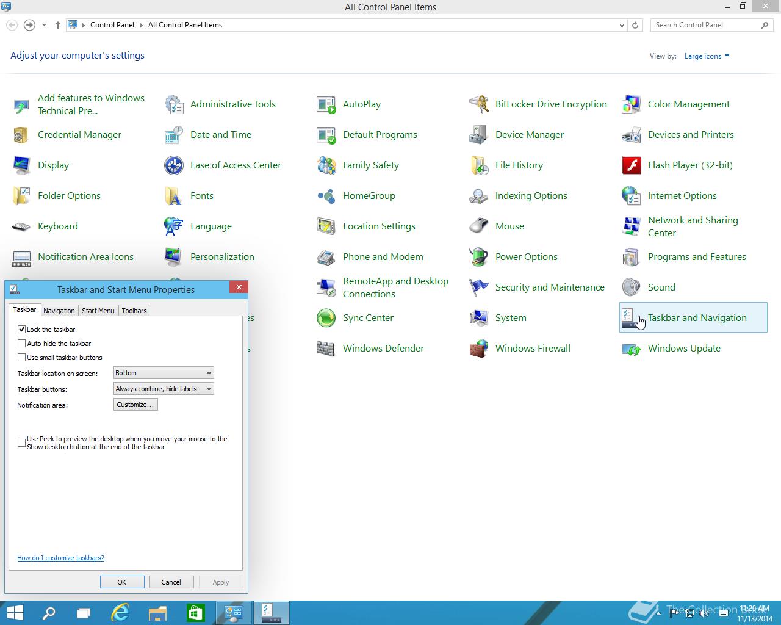Enable Use small taskbar buttons checkbox
Viewport: 781px width, 625px height.
tap(22, 357)
